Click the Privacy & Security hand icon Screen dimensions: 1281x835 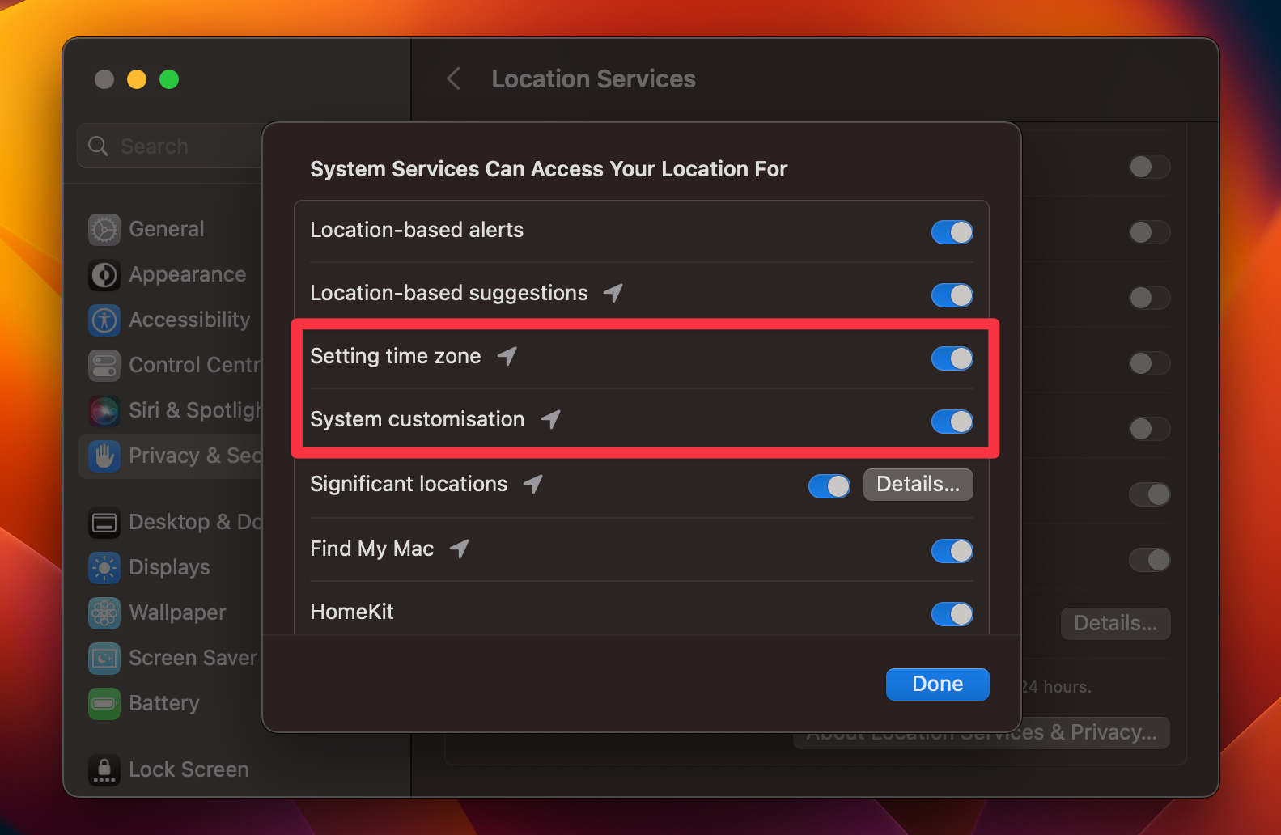click(104, 456)
